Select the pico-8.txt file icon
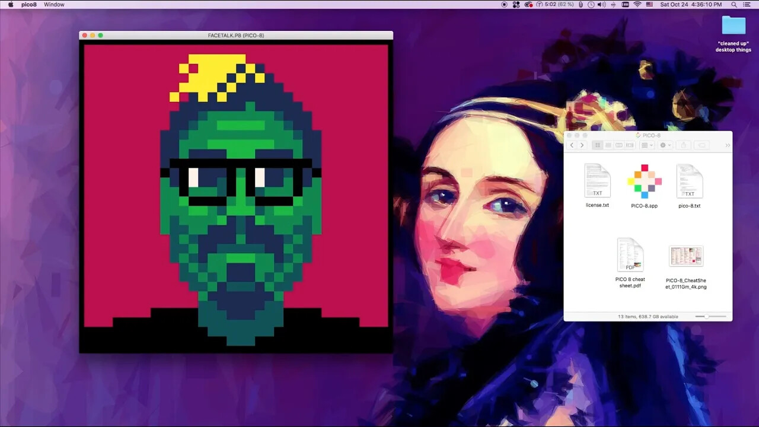759x427 pixels. pyautogui.click(x=690, y=181)
